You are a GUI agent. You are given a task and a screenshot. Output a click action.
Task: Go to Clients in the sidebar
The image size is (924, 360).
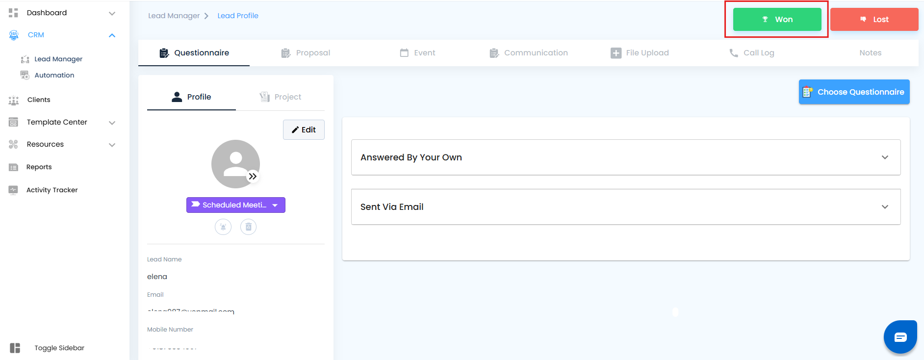[x=39, y=100]
